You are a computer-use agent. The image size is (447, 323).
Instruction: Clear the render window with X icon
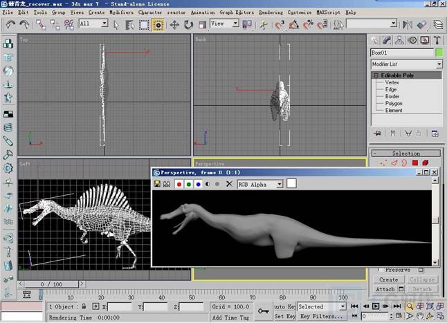(229, 184)
